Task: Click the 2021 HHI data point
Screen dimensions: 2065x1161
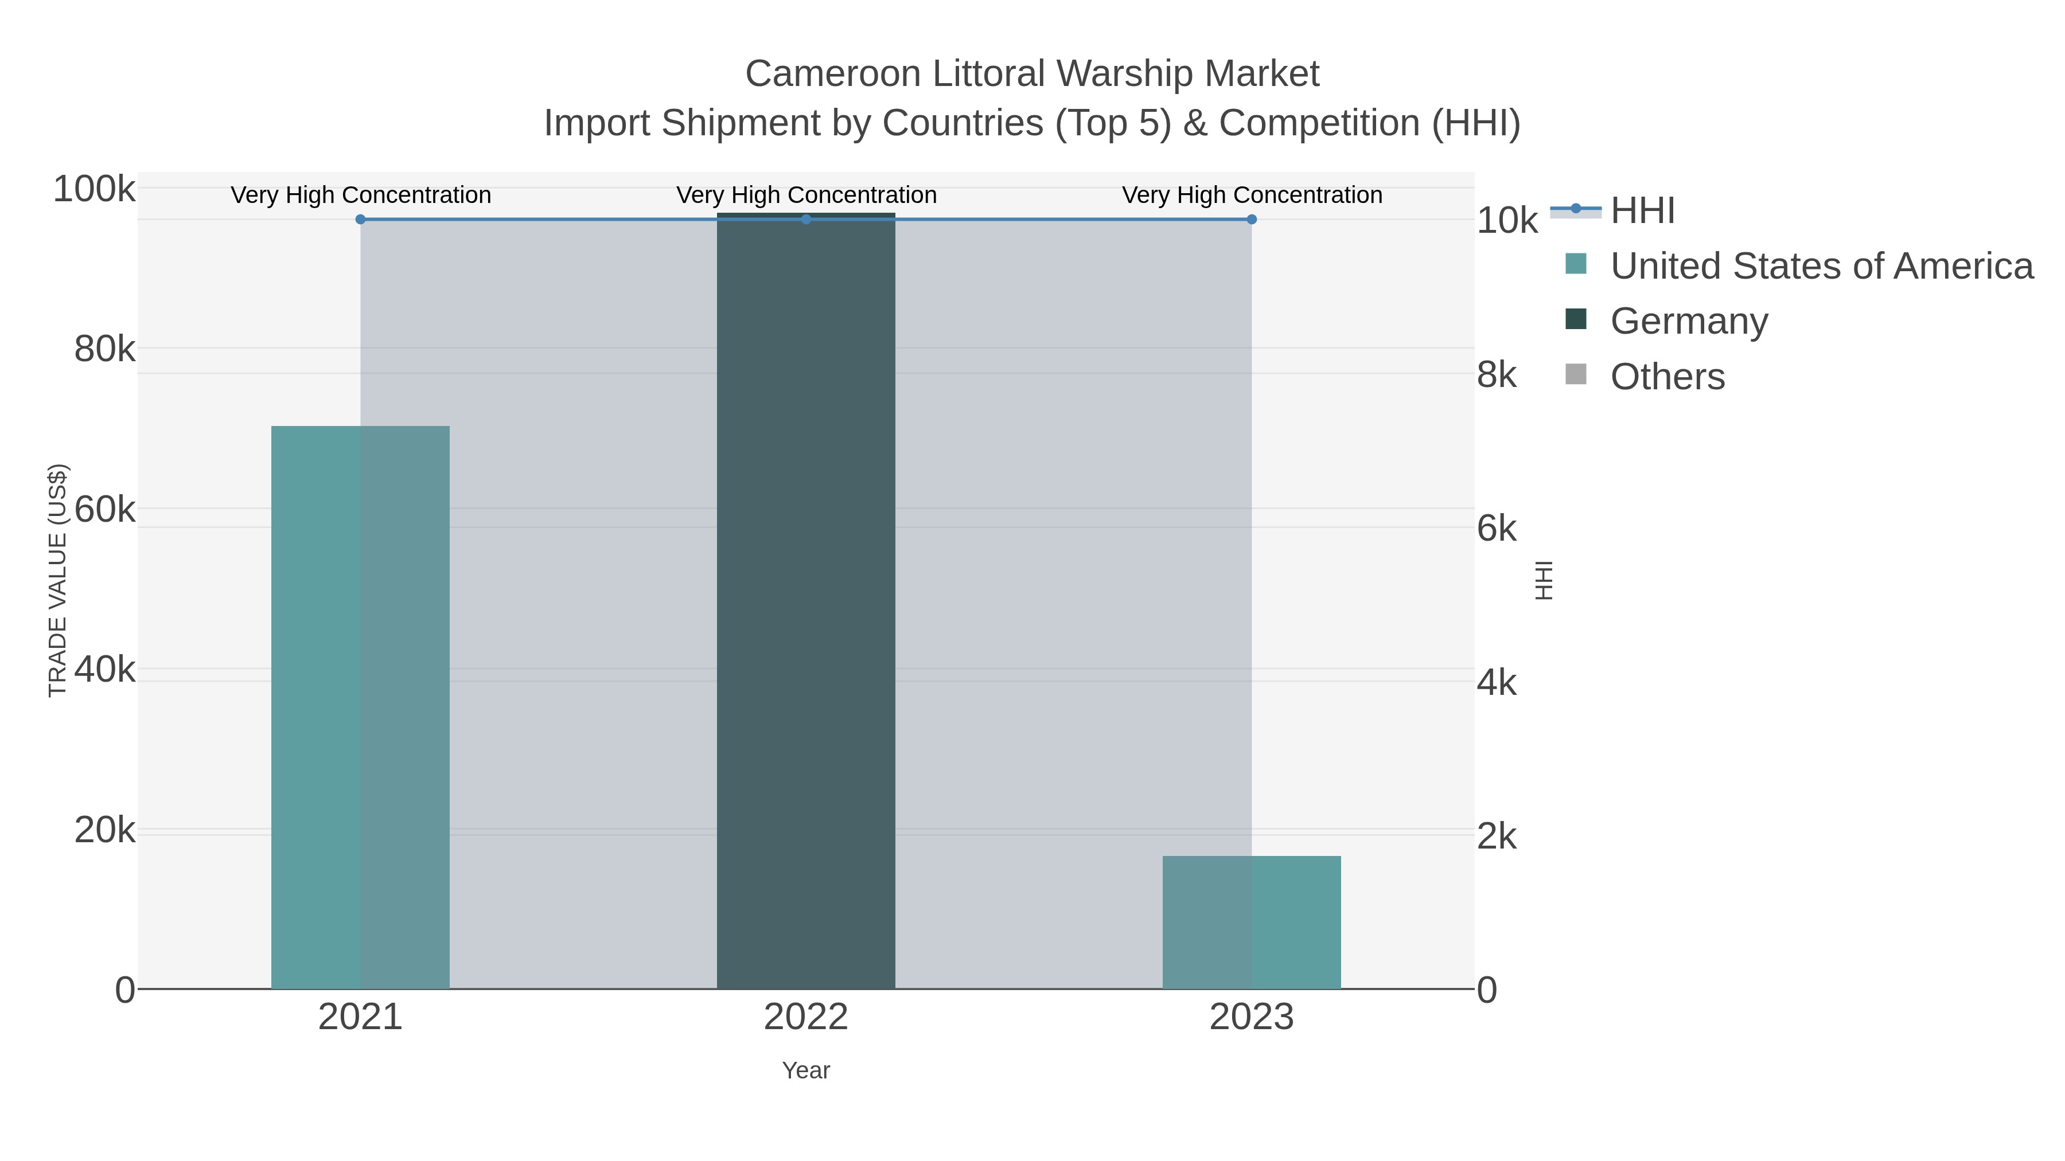Action: point(360,220)
